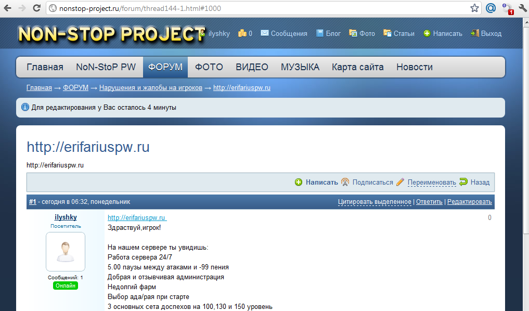Click the page icon in address bar
The width and height of the screenshot is (529, 311).
click(x=53, y=8)
